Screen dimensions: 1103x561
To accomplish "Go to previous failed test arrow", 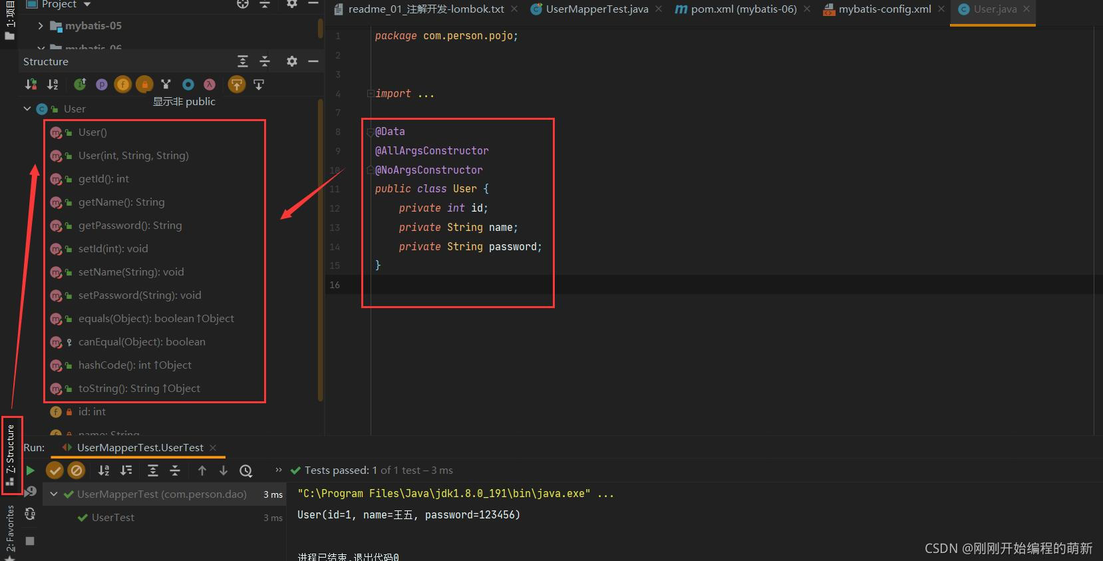I will coord(202,470).
